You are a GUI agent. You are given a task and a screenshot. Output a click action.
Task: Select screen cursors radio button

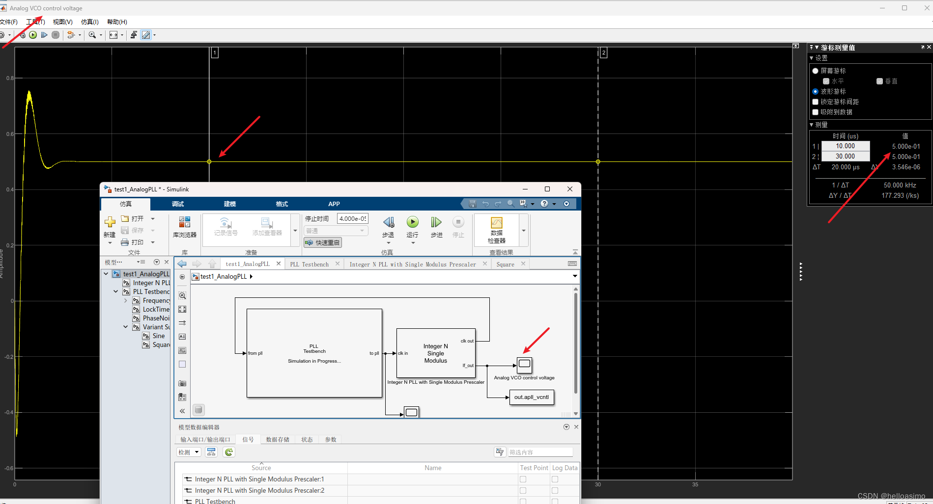[x=816, y=71]
